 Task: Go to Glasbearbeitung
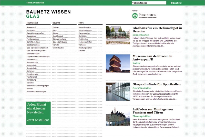point(33,45)
